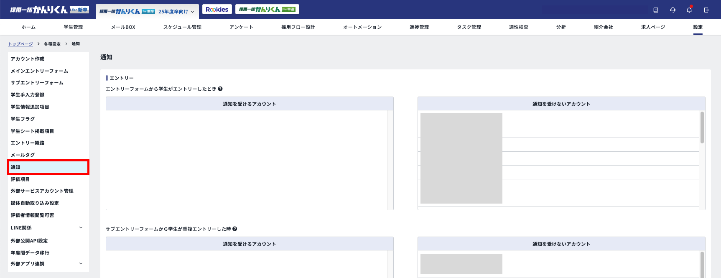The image size is (721, 278).
Task: Open 分析 menu
Action: (x=561, y=27)
